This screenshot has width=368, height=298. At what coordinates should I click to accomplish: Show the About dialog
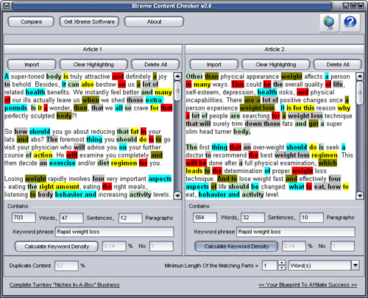point(154,22)
